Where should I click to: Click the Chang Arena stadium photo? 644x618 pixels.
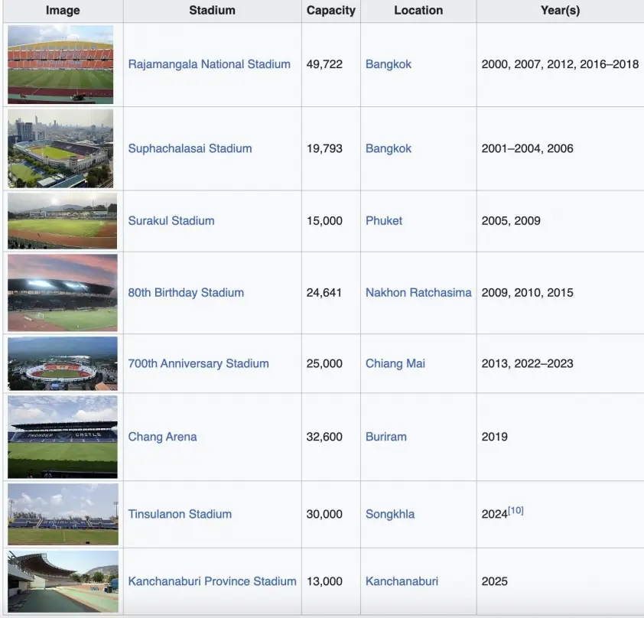[x=62, y=437]
